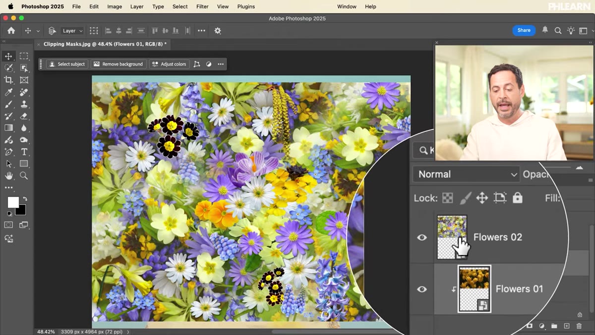The image size is (595, 335).
Task: Change the screen mode
Action: tap(24, 225)
